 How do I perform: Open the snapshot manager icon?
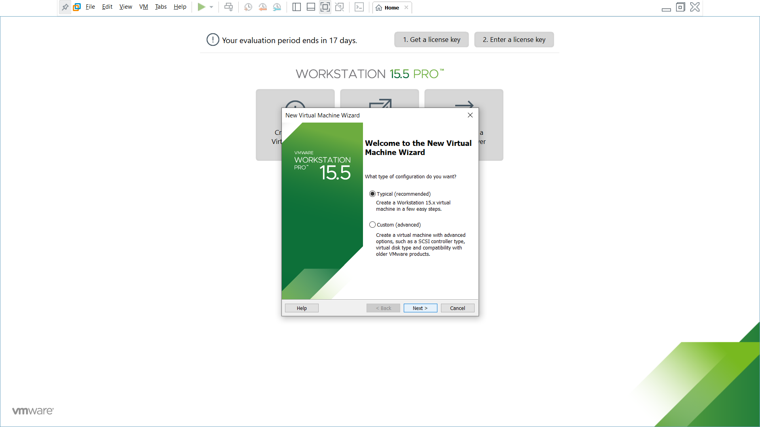coord(277,7)
